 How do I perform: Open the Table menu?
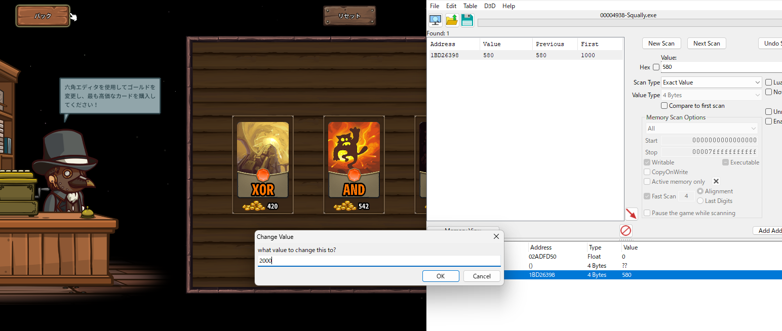[470, 6]
